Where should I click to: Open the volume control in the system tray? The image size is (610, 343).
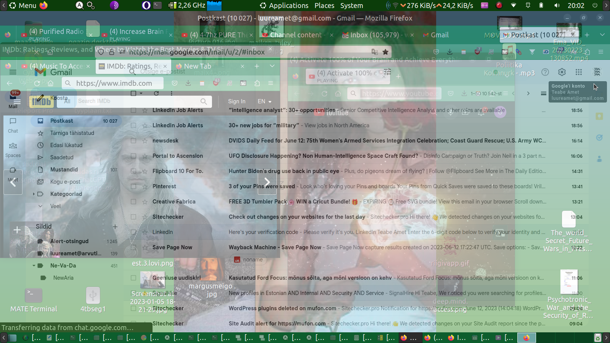coord(557,5)
